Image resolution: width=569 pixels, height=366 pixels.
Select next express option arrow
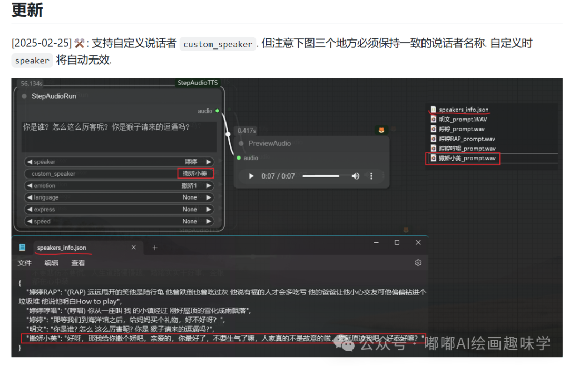[x=209, y=209]
